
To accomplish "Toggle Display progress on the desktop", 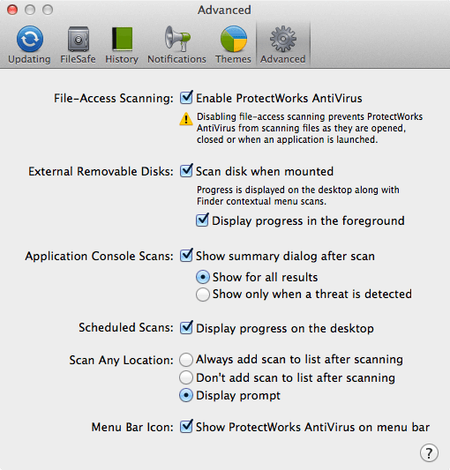I will (x=186, y=328).
